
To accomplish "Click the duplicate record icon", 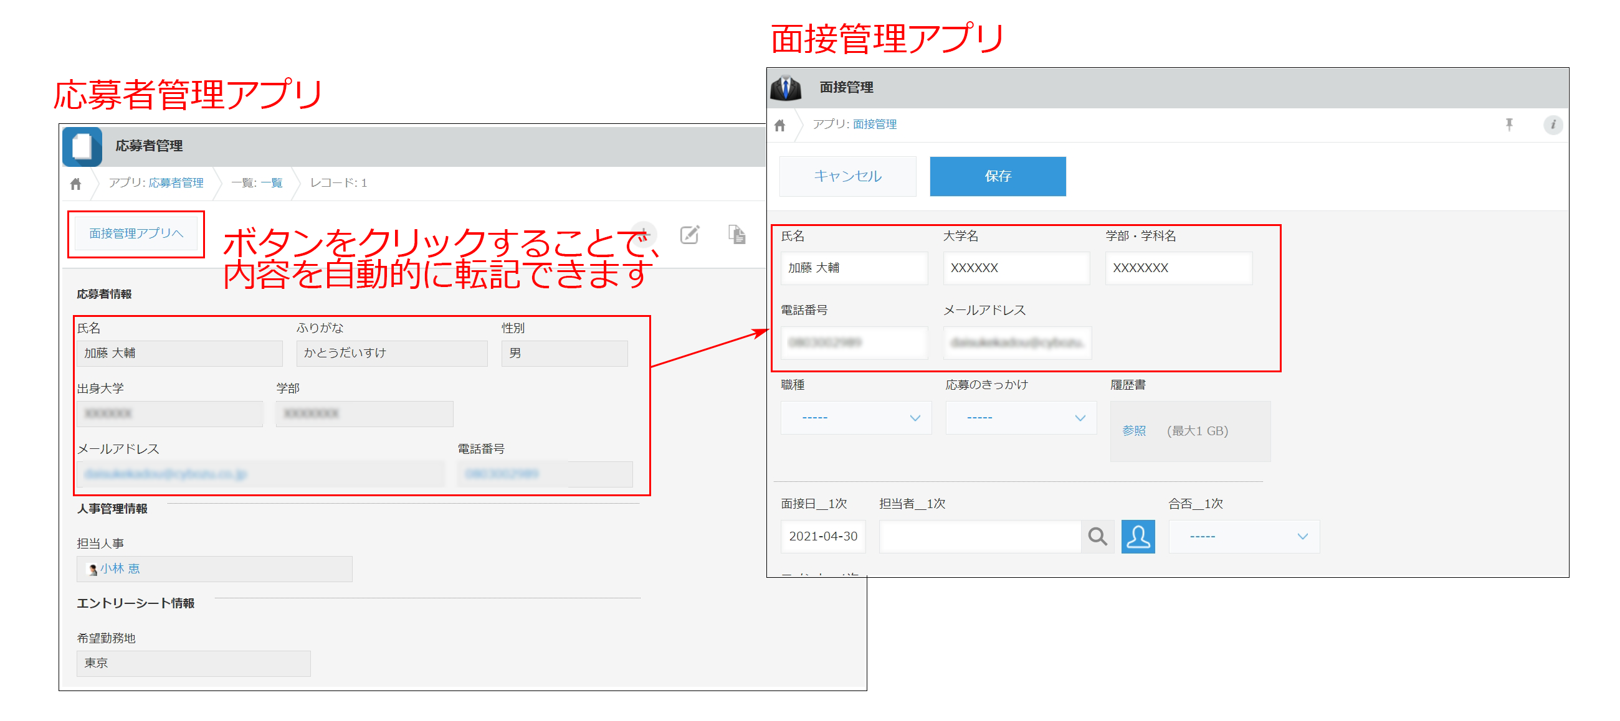I will (x=738, y=235).
